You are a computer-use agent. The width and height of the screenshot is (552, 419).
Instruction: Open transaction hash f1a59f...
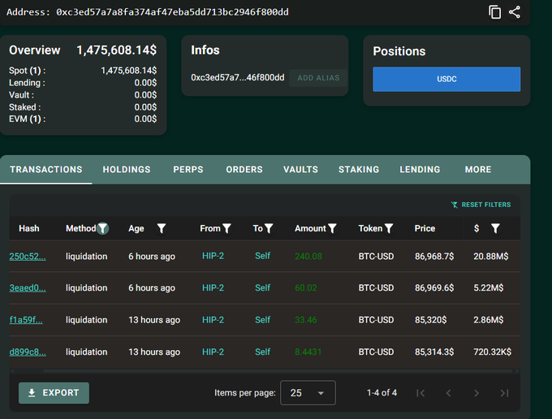pos(26,320)
